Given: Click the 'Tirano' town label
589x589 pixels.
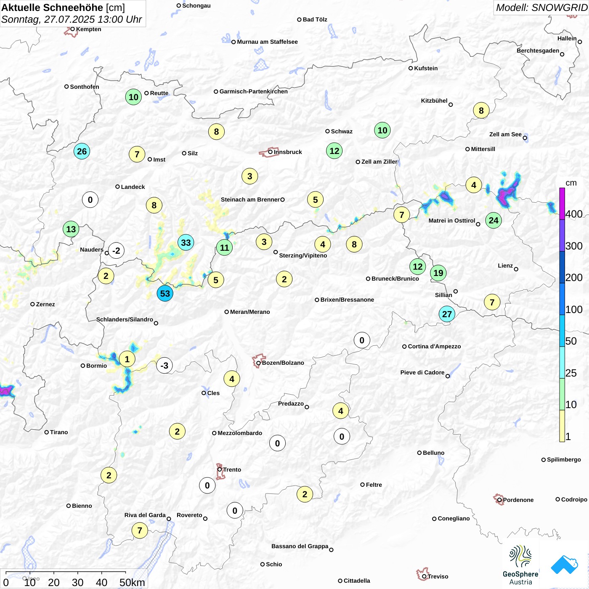Looking at the screenshot, I should click(59, 432).
